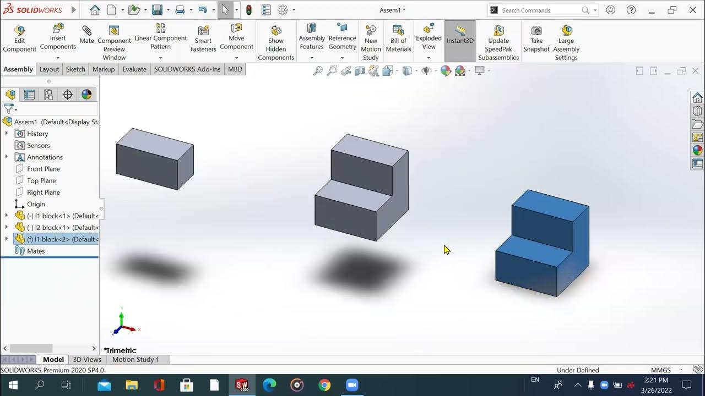Open the DisplayManager sphere tab
Screen dimensions: 705x396
pos(86,95)
